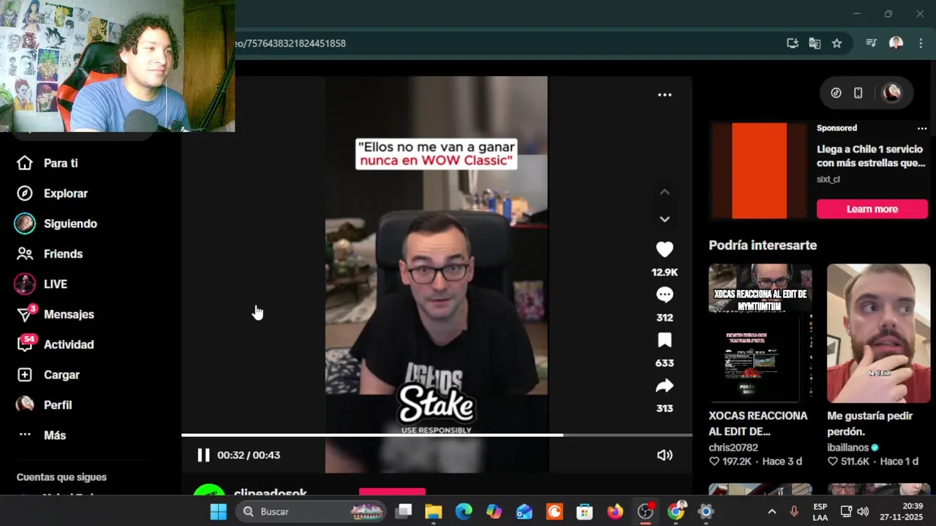Open Outlook from taskbar
This screenshot has height=526, width=936.
tap(524, 511)
